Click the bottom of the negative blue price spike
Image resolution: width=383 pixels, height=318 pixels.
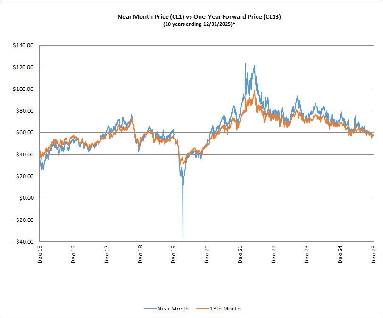click(x=183, y=238)
